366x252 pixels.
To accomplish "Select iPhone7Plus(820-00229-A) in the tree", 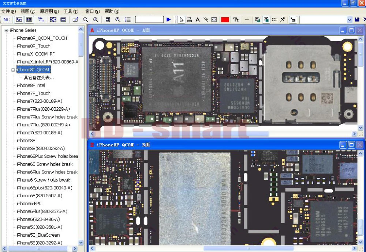I will click(x=43, y=109).
